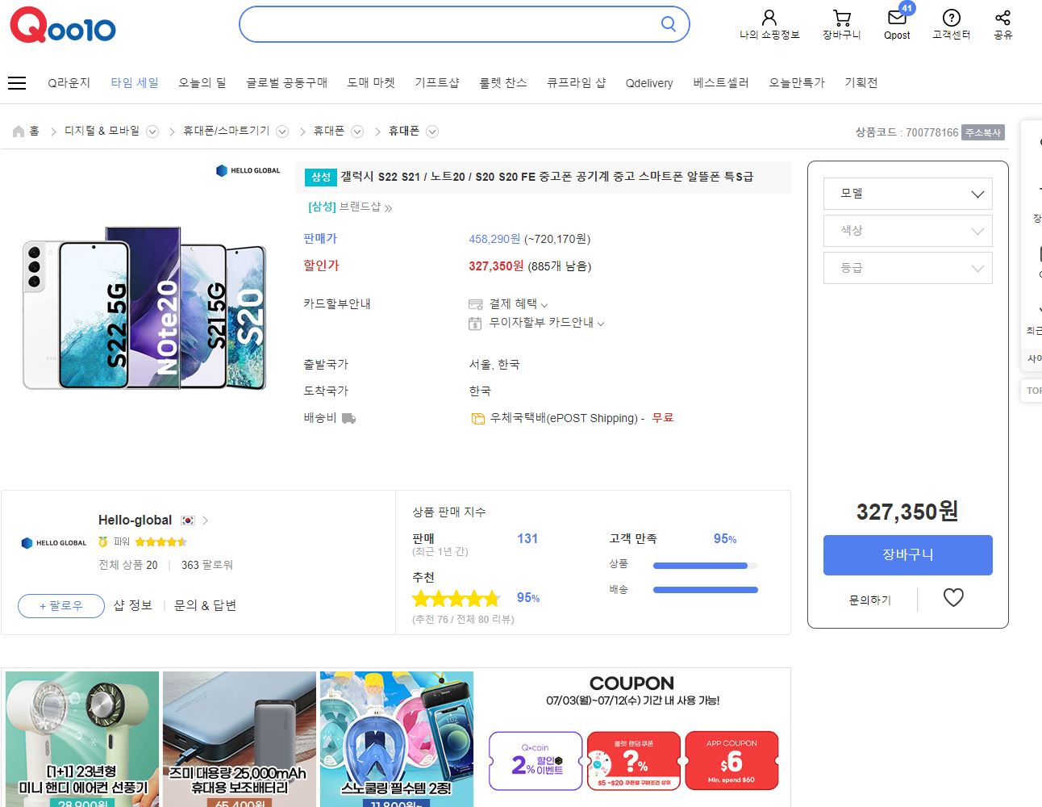Click the ePOST shipping box icon
This screenshot has height=807, width=1042.
(478, 419)
